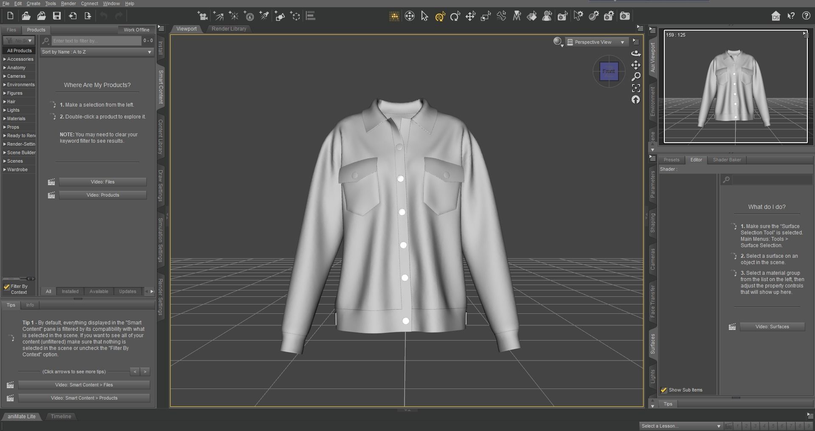
Task: Click the Import icon in toolbar
Action: point(73,16)
